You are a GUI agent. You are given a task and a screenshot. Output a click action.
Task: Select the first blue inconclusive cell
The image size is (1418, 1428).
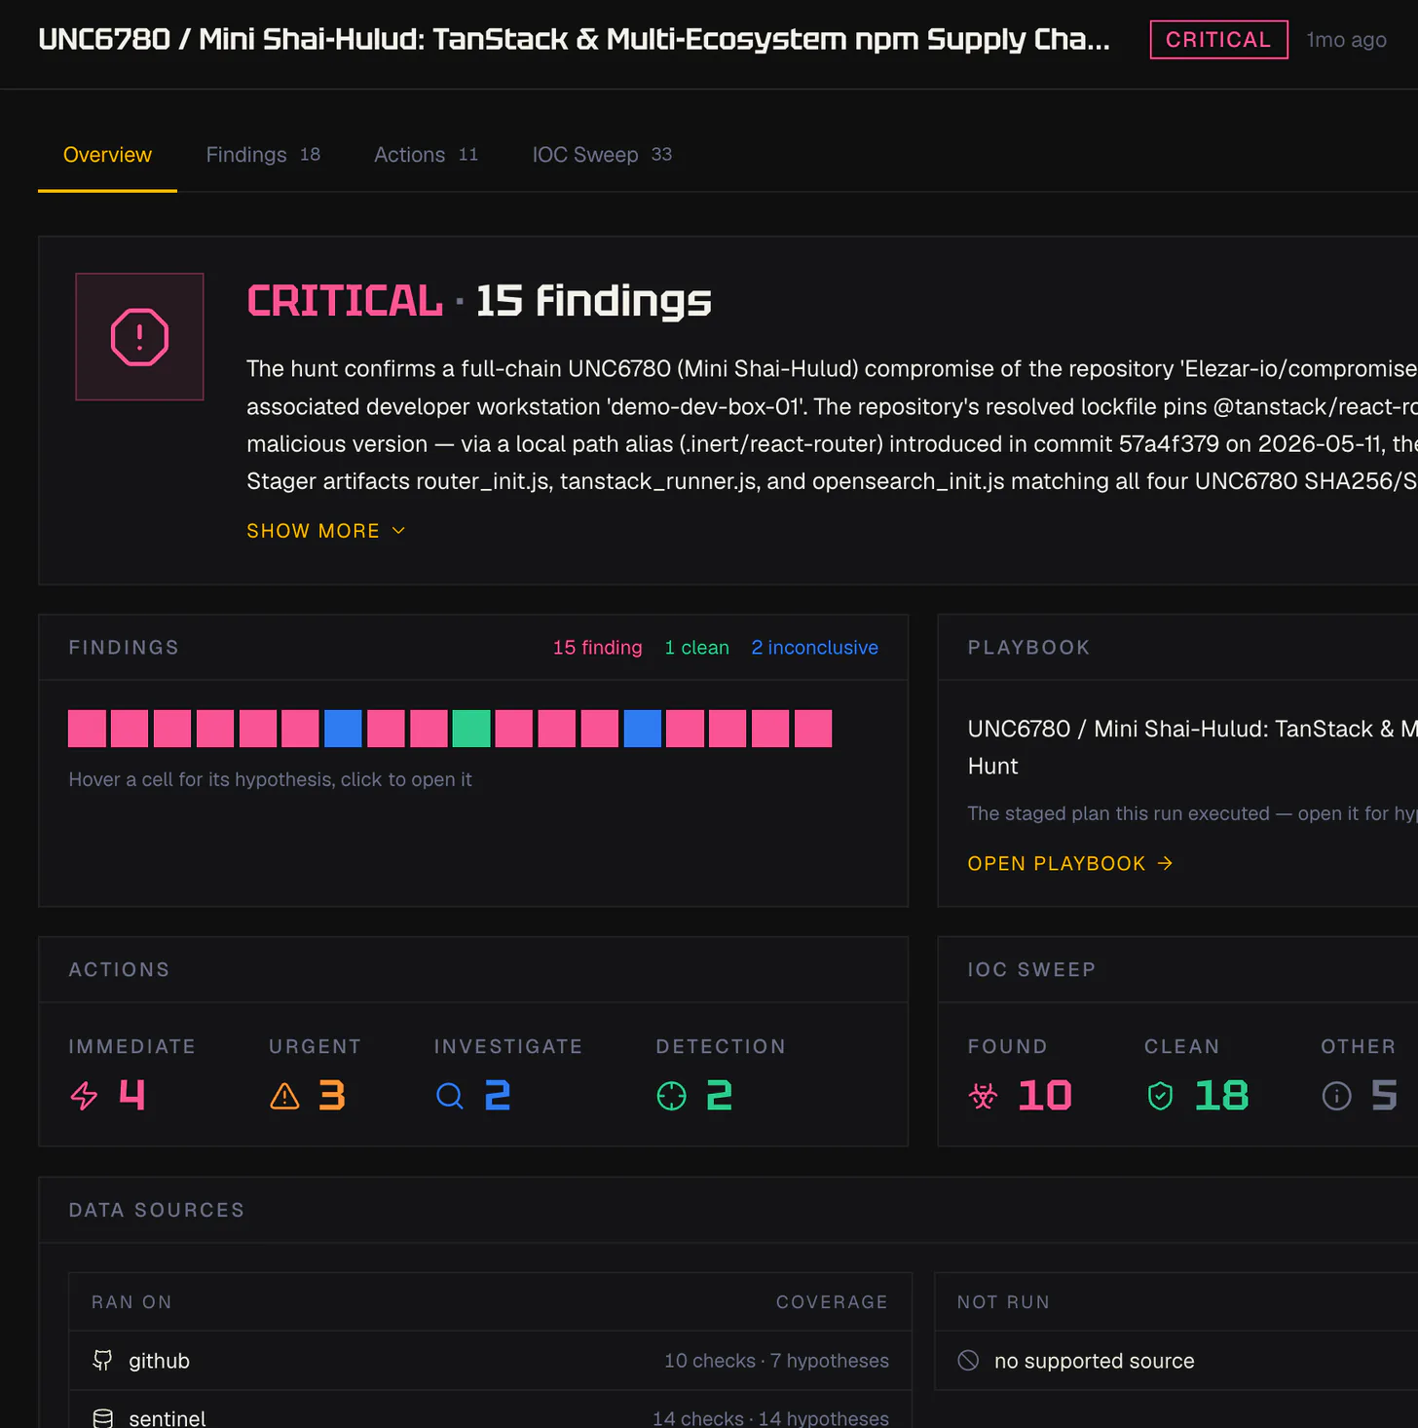pos(343,729)
